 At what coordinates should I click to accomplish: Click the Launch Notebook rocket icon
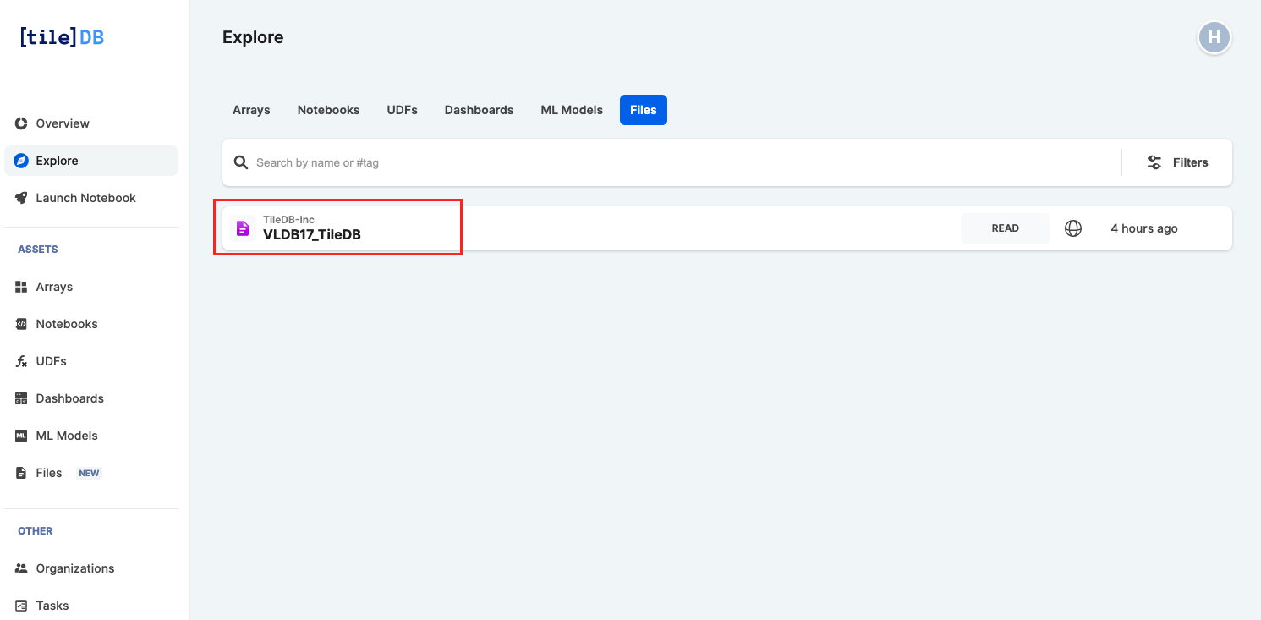coord(22,198)
